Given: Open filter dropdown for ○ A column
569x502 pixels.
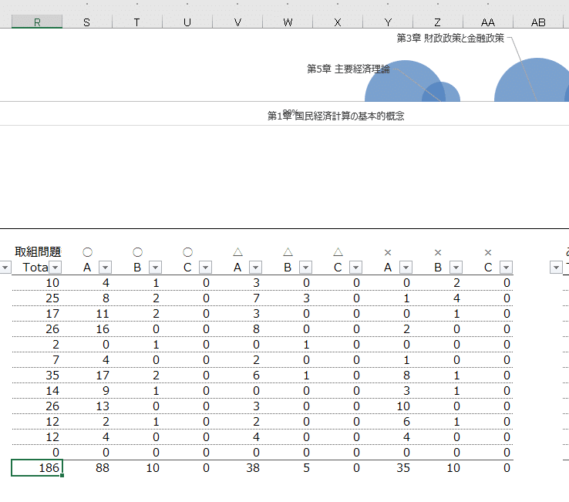Looking at the screenshot, I should (105, 268).
